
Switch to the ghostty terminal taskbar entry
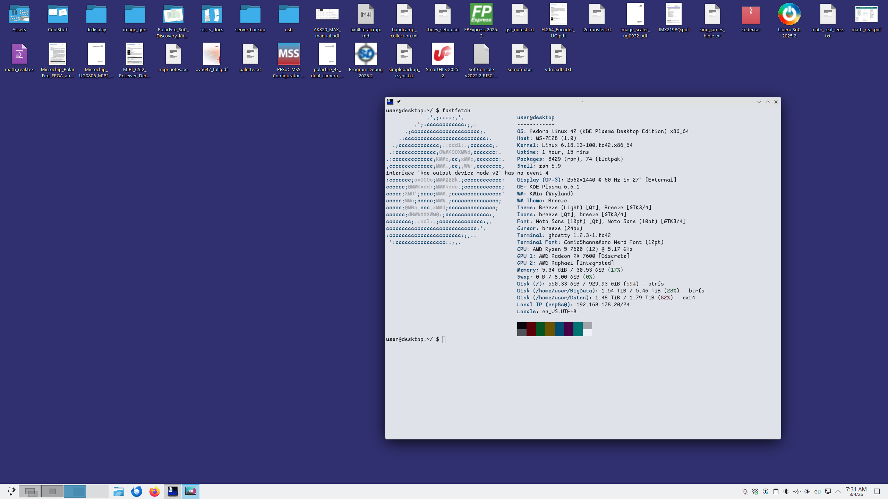[x=172, y=491]
